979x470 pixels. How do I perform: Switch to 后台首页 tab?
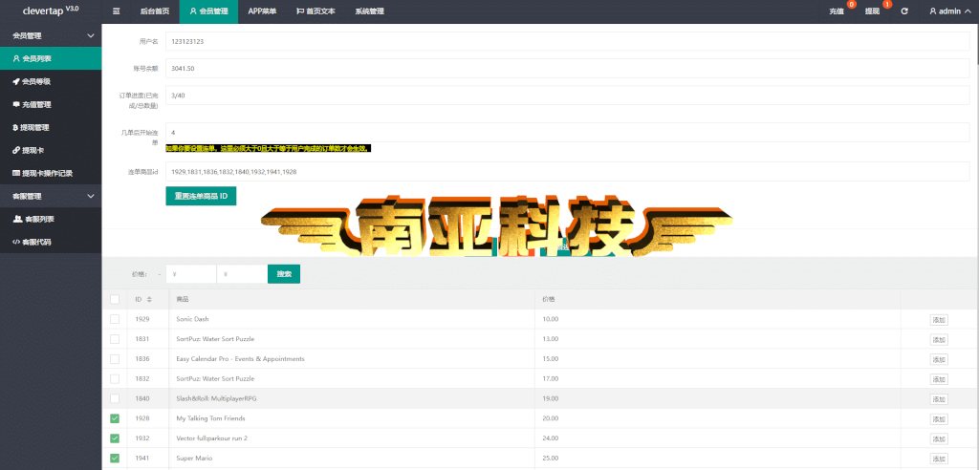click(x=155, y=11)
